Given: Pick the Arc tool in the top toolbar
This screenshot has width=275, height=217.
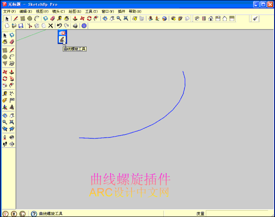Looking at the screenshot, I should 37,19.
